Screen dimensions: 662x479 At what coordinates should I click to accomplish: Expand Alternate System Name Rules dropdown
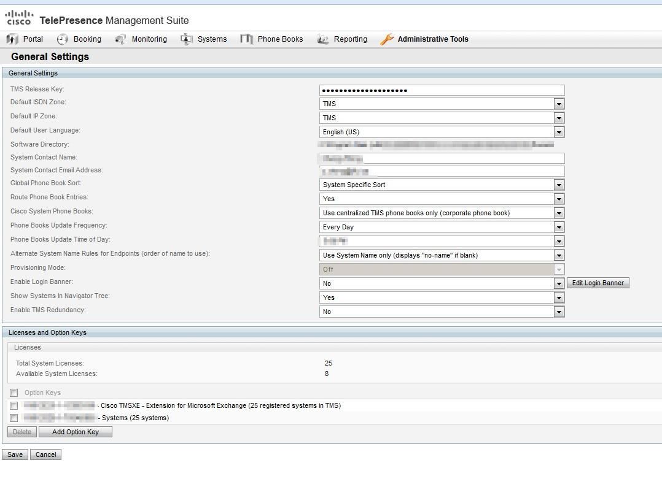pos(559,256)
